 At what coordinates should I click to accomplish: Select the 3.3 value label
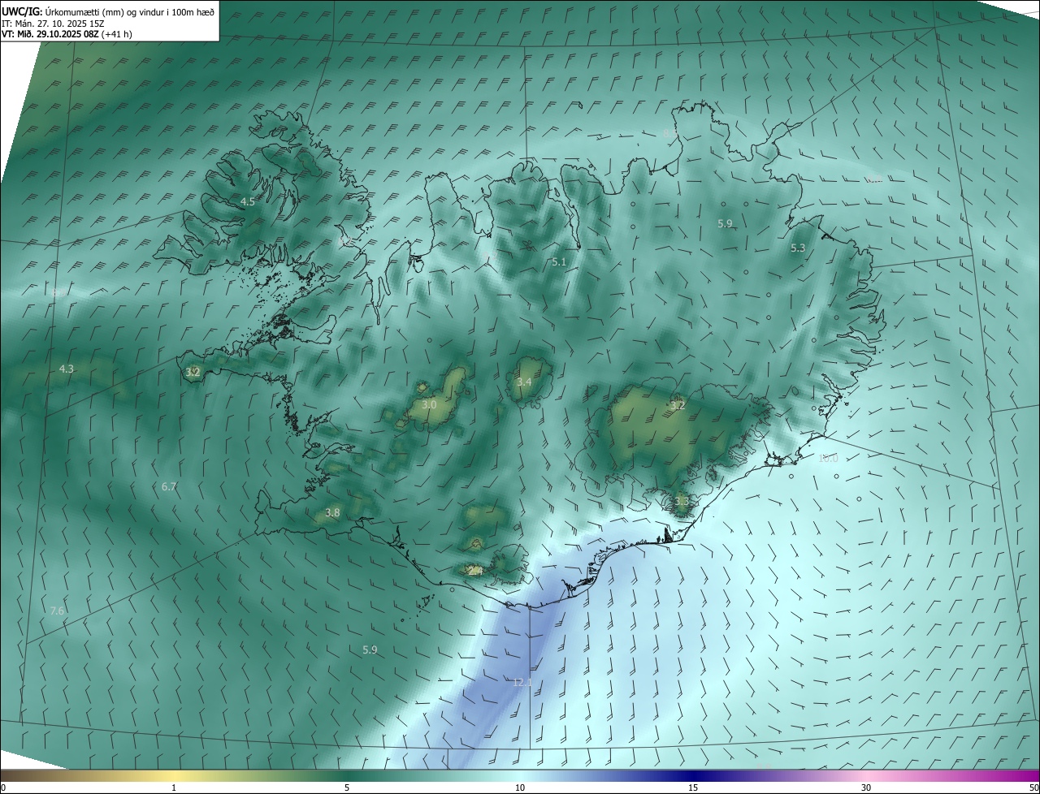coord(681,503)
